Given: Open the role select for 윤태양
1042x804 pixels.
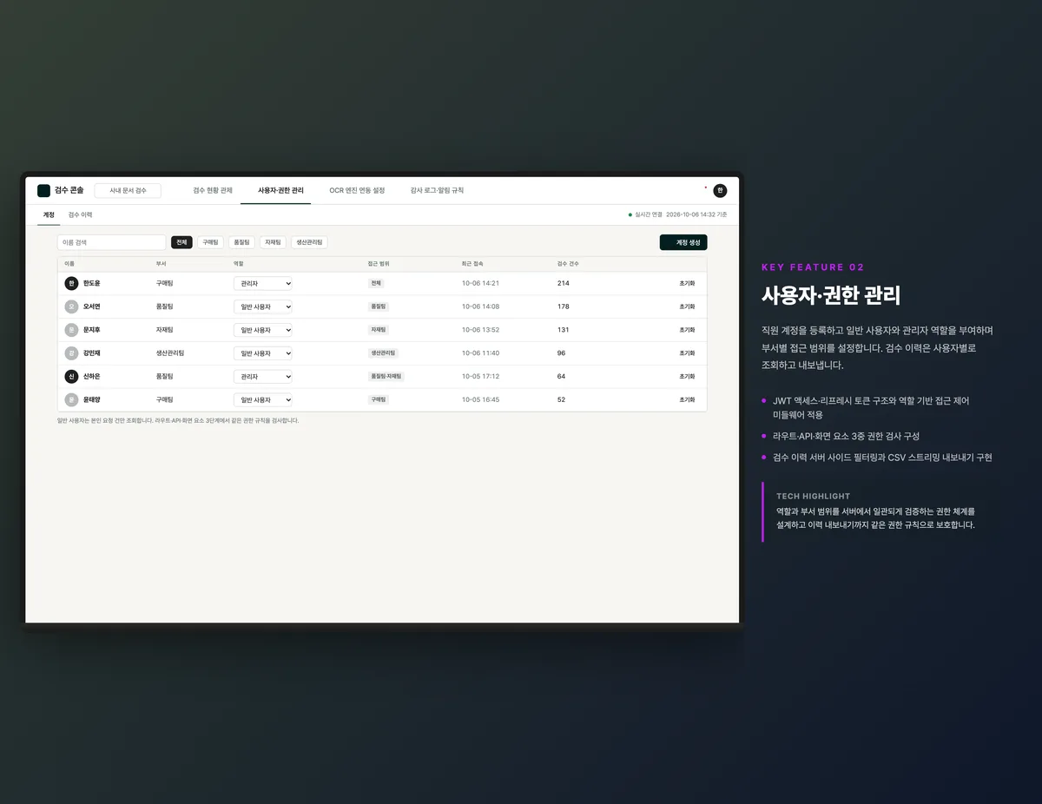Looking at the screenshot, I should (263, 400).
